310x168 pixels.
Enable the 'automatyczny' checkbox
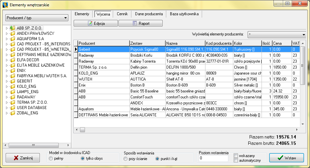pos(236,160)
